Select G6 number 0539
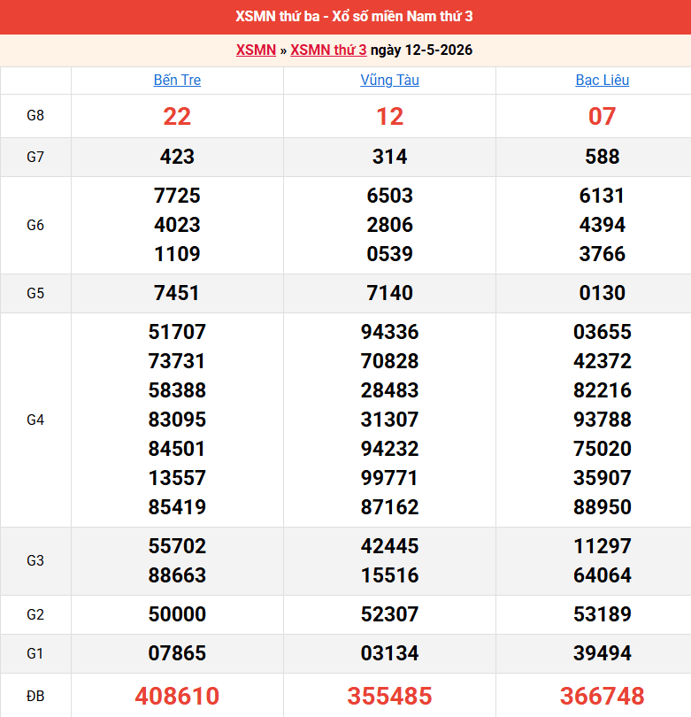691x717 pixels. (x=389, y=254)
